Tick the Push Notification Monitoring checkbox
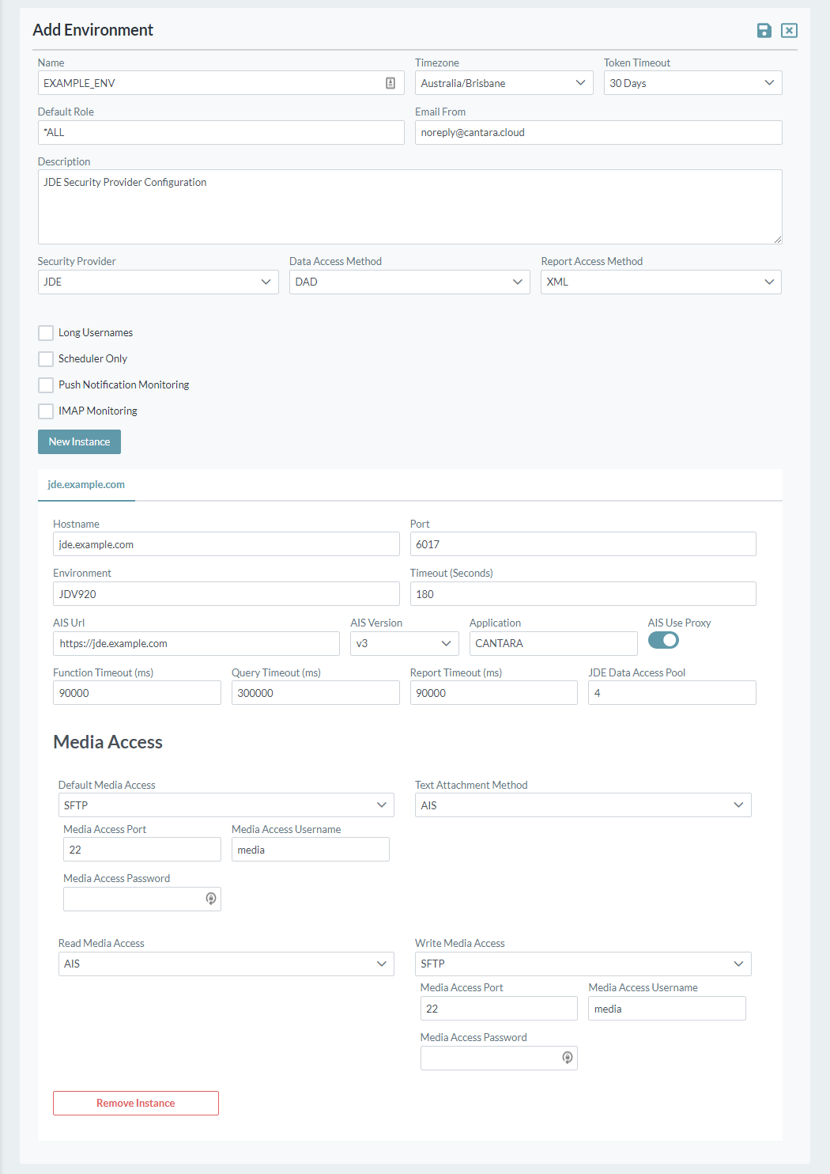The width and height of the screenshot is (830, 1174). pos(47,385)
